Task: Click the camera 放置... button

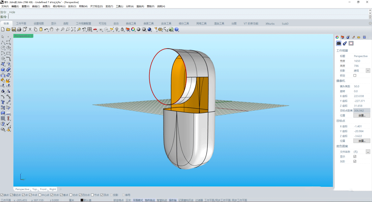Action: coord(362,115)
